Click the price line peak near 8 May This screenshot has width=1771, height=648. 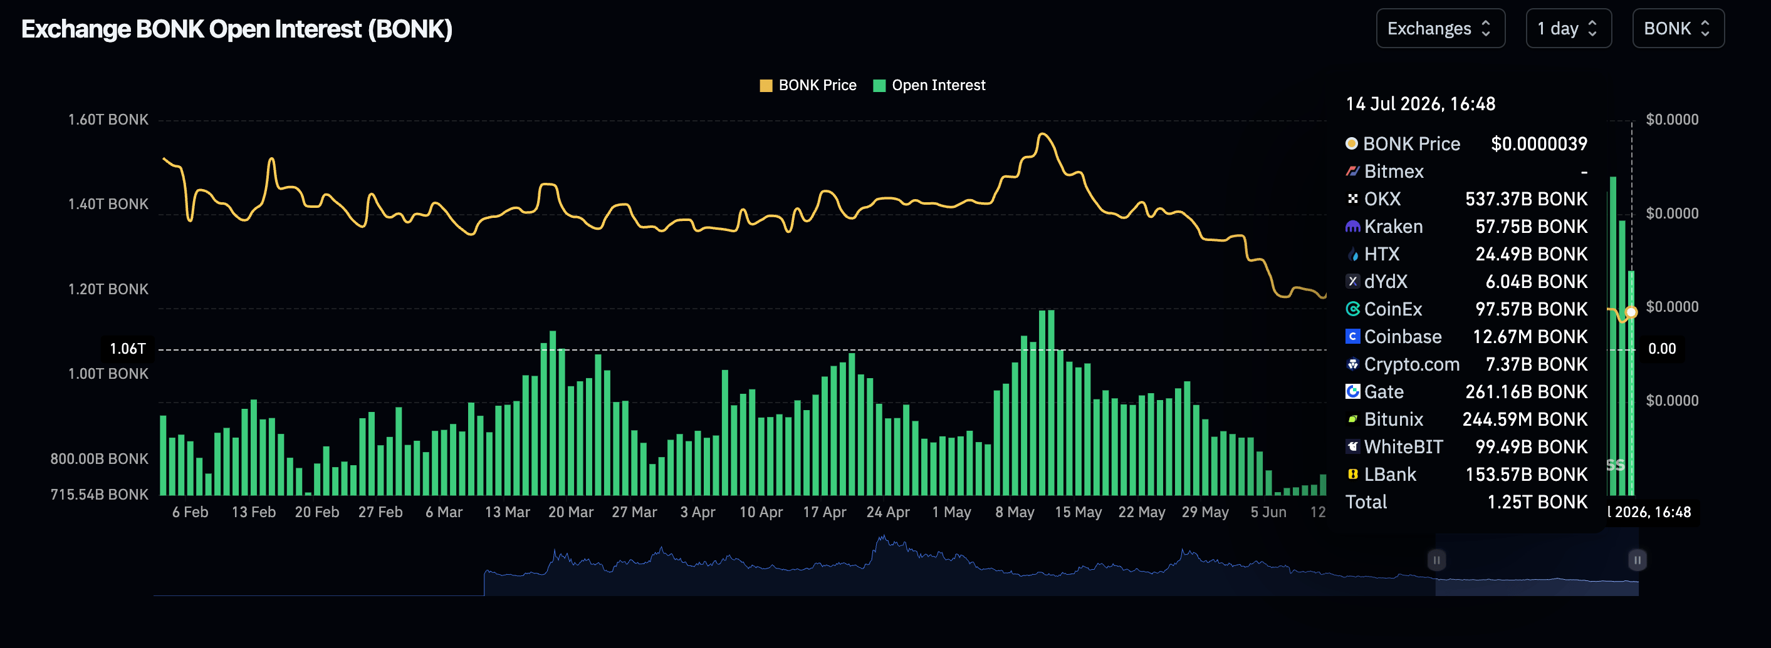click(x=1043, y=134)
